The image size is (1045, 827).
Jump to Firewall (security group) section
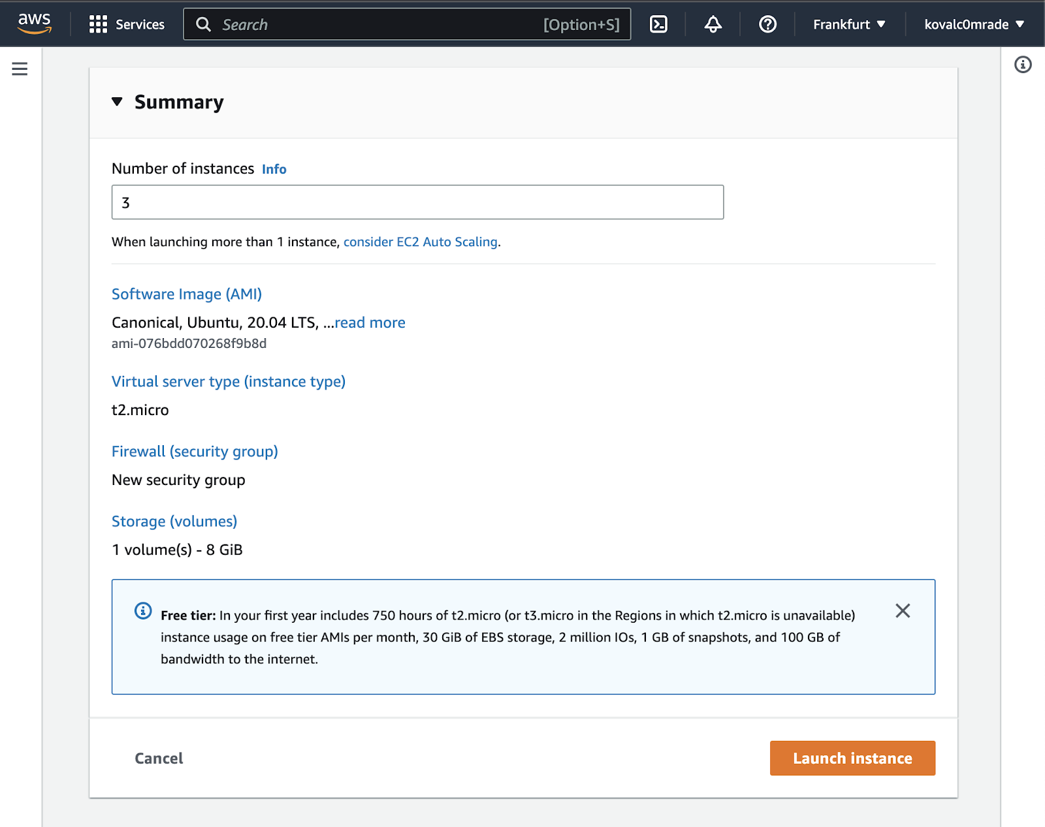tap(195, 451)
